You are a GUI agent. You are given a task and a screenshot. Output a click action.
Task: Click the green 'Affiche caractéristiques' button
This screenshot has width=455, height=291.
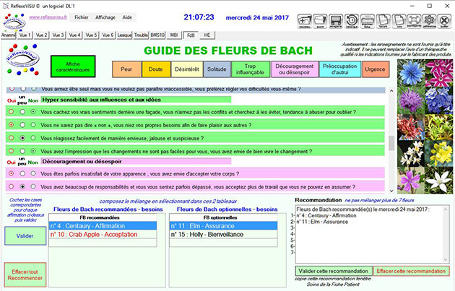tap(73, 66)
